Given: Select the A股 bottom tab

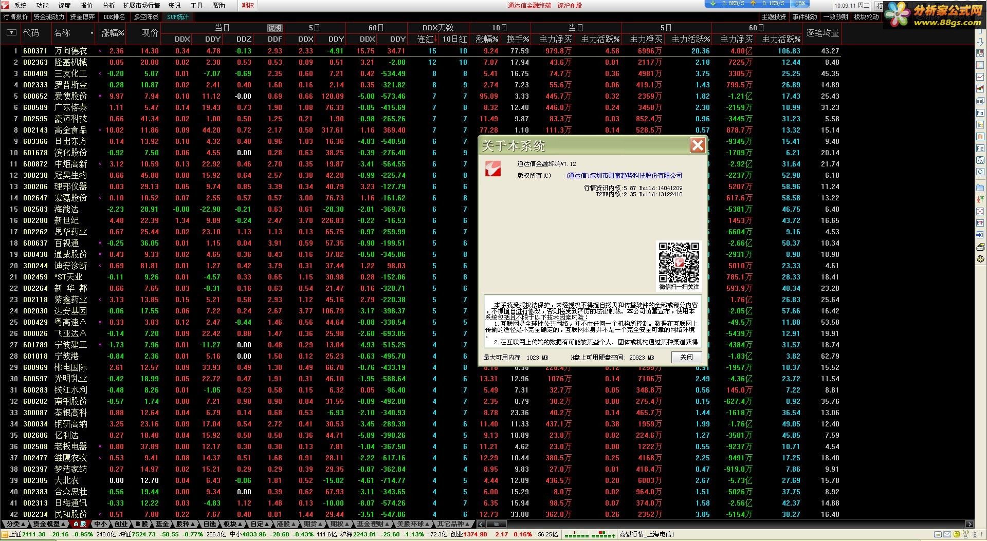Looking at the screenshot, I should coord(80,524).
